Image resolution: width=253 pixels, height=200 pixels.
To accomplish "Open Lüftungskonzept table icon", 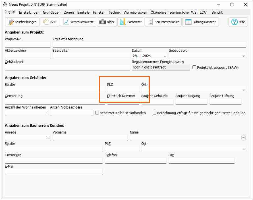I will click(x=188, y=22).
